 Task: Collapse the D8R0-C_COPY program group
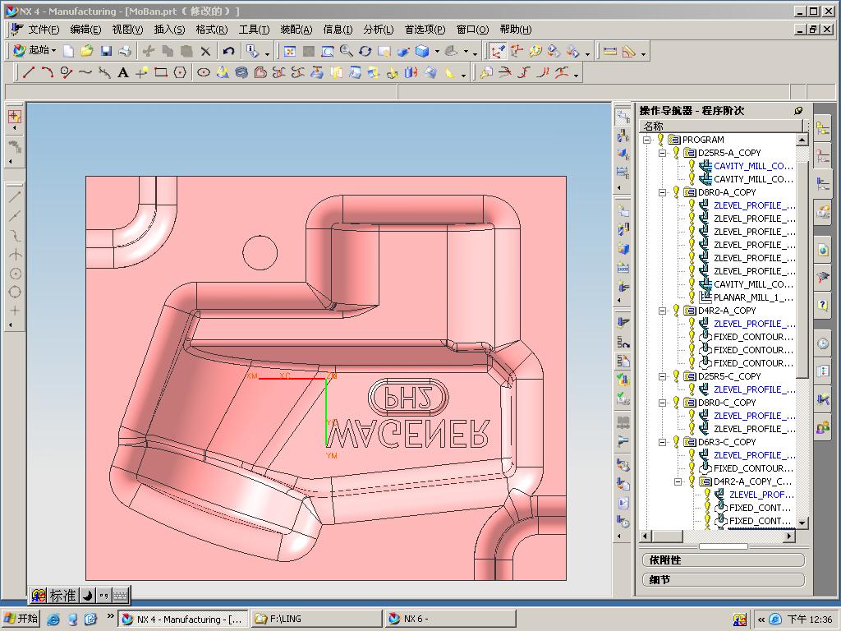click(x=662, y=403)
